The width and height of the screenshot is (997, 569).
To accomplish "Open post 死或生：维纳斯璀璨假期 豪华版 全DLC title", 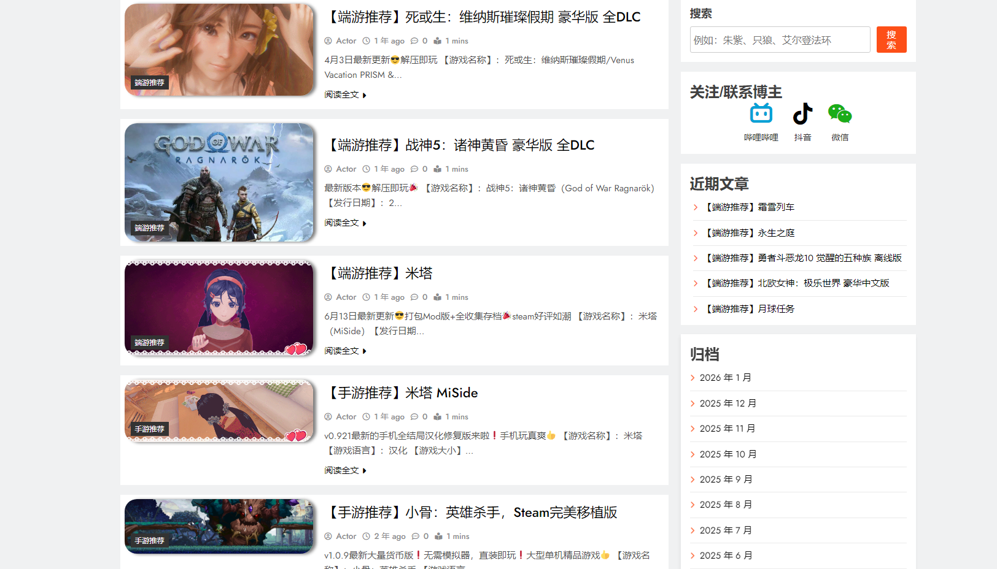I will pyautogui.click(x=483, y=17).
